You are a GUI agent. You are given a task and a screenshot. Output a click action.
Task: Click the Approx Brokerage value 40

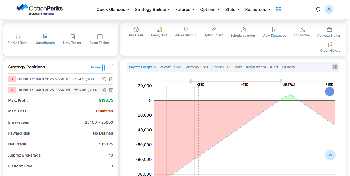pyautogui.click(x=111, y=155)
